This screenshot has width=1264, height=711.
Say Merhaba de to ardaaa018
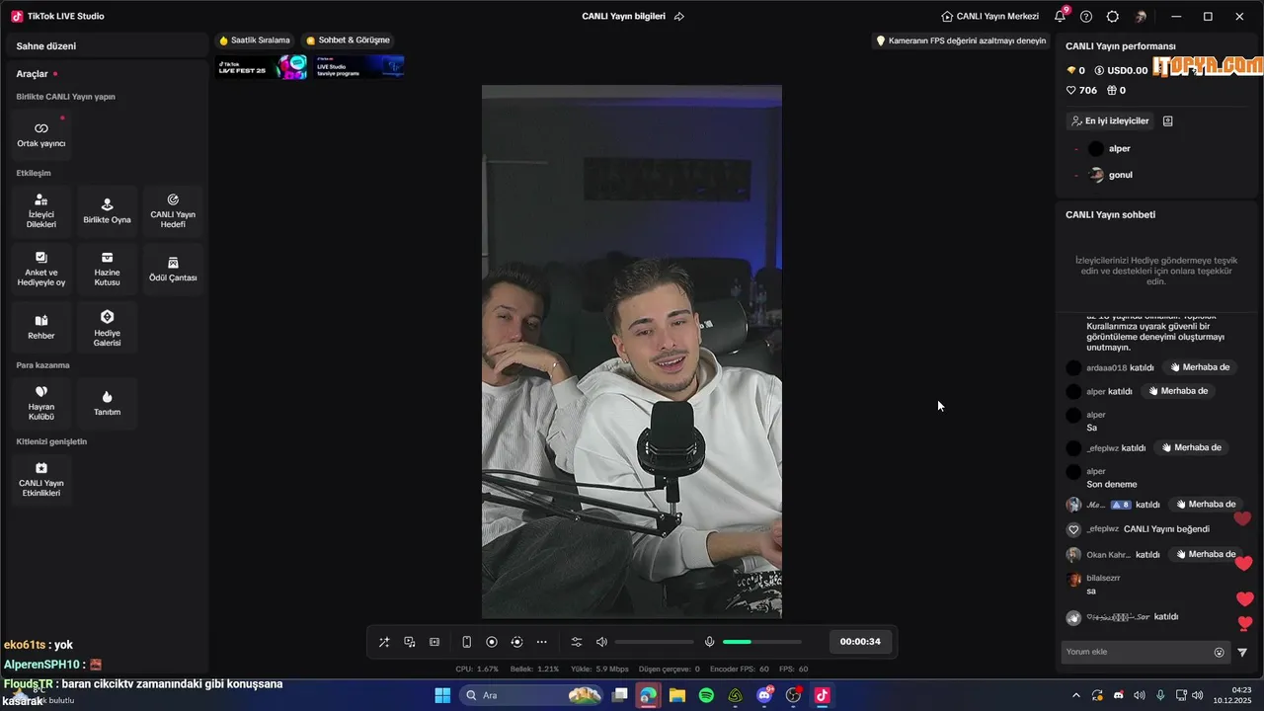pos(1200,367)
